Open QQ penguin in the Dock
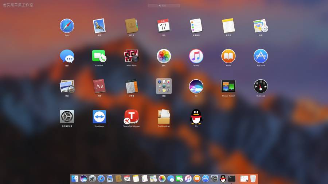 click(x=223, y=179)
